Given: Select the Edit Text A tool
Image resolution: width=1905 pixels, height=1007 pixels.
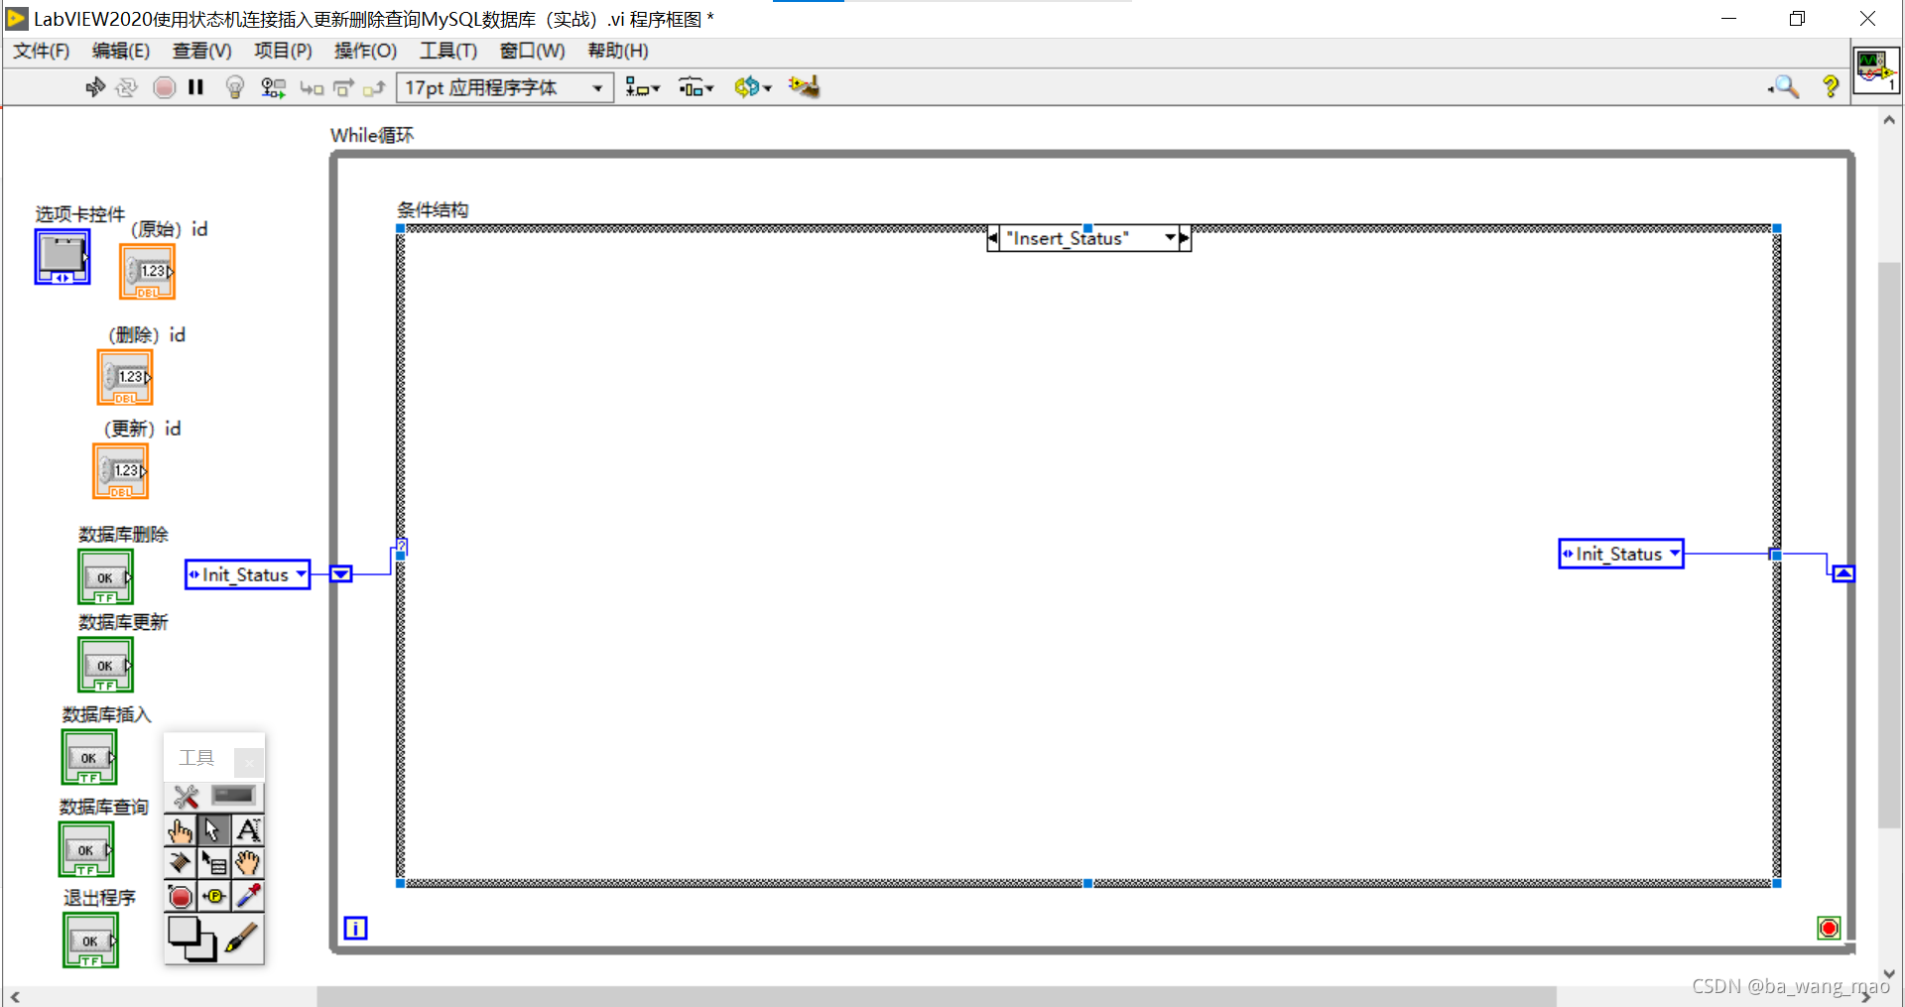Looking at the screenshot, I should click(248, 830).
